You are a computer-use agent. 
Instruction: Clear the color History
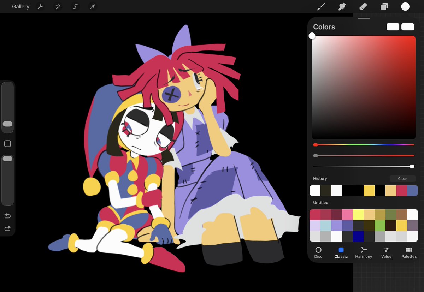[402, 179]
